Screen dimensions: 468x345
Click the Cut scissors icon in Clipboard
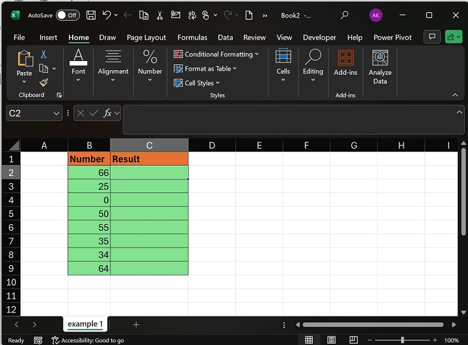click(44, 55)
